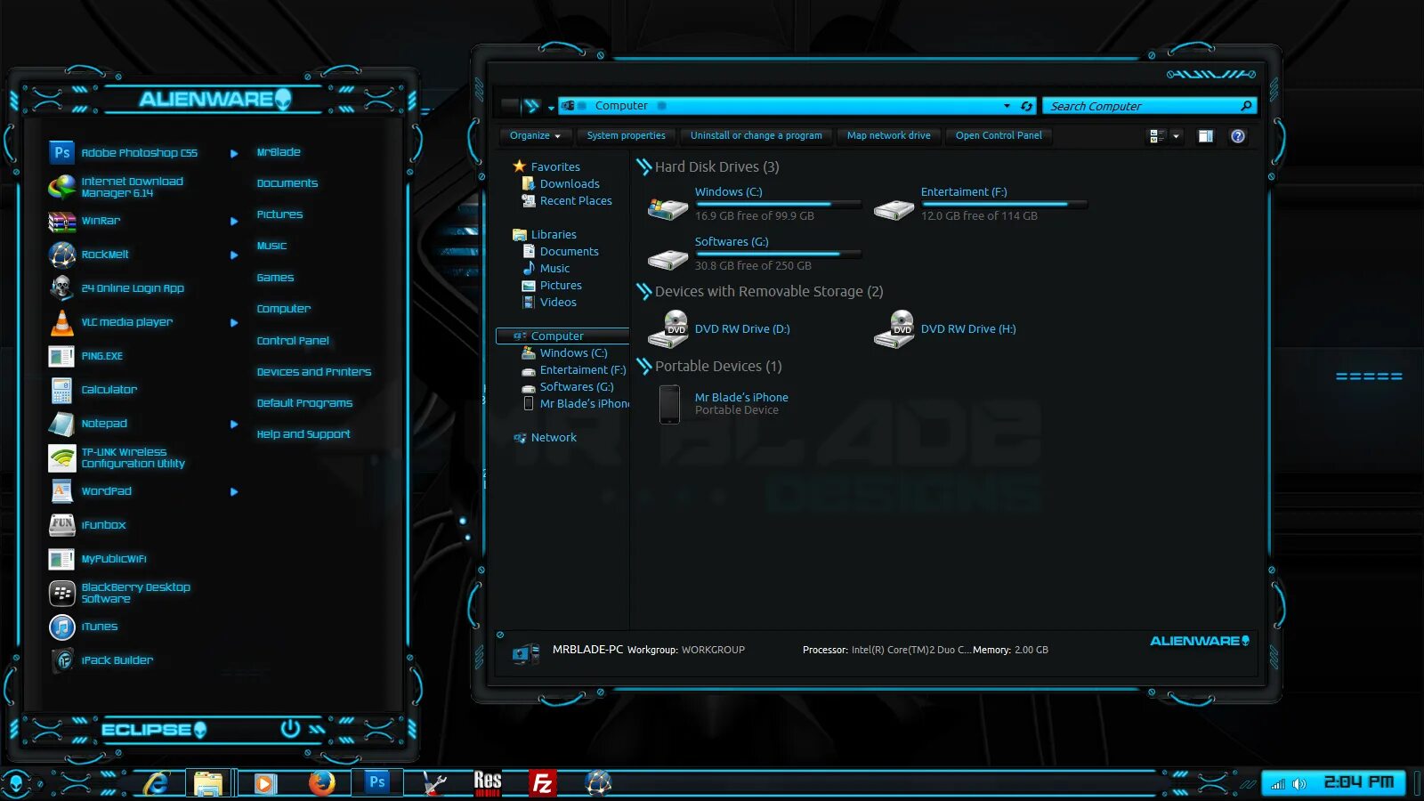Expand WordPad jump list arrow

pos(234,491)
